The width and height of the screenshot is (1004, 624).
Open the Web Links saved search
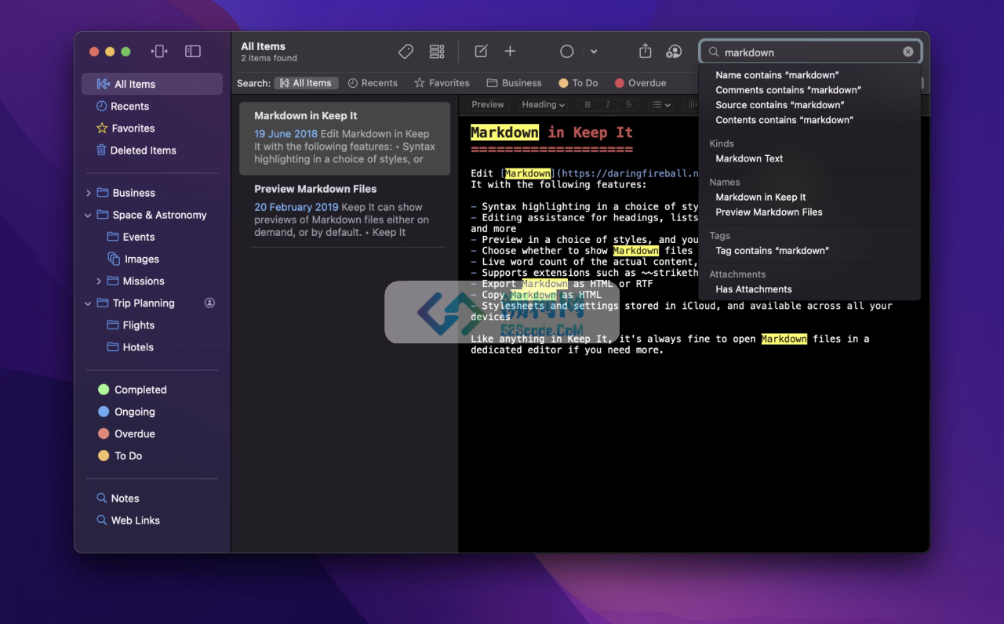click(152, 520)
